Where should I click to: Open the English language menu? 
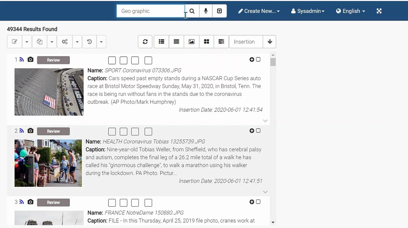[351, 11]
